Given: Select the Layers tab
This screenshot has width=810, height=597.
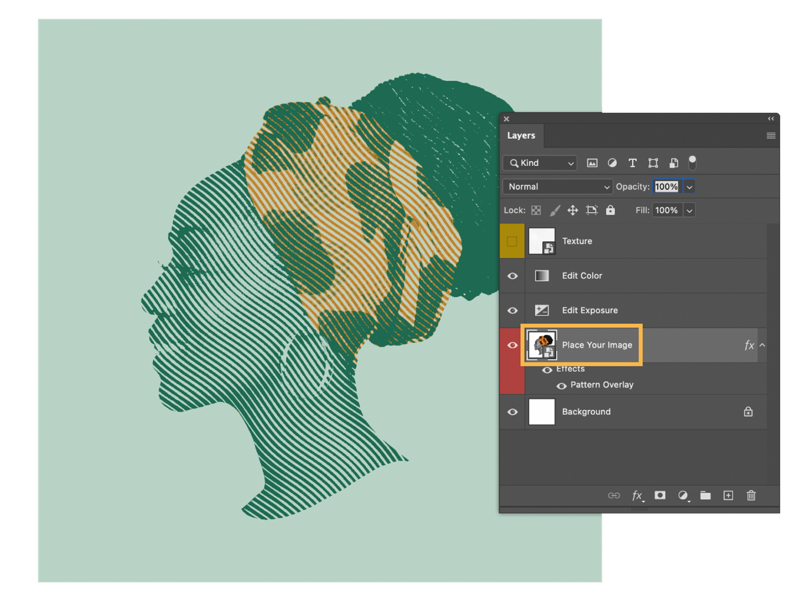Looking at the screenshot, I should click(521, 135).
